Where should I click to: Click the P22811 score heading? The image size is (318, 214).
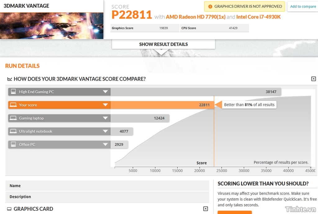[x=132, y=15]
